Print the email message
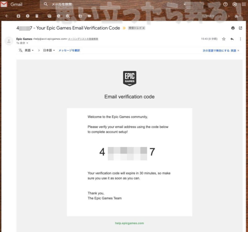Viewport: 248px width, 232px height. [x=233, y=28]
